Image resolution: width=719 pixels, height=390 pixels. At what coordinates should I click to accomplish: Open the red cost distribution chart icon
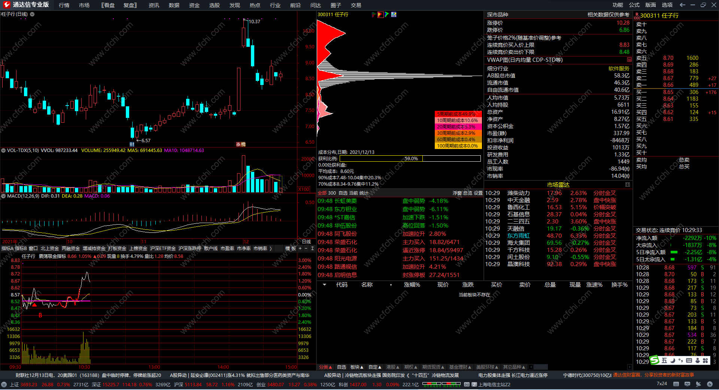380,15
